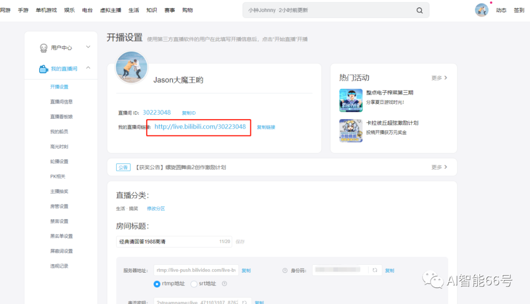The height and width of the screenshot is (304, 530).
Task: Open 轮播设置 in the sidebar
Action: pos(59,161)
